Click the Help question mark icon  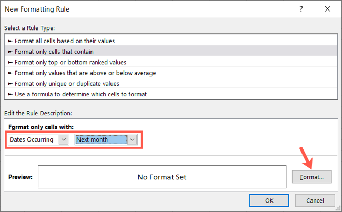click(x=301, y=9)
